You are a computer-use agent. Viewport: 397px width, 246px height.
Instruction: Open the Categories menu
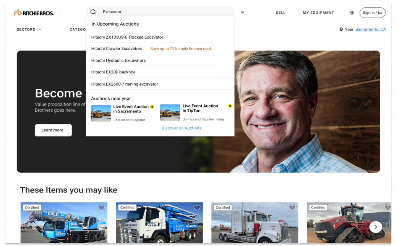[x=78, y=29]
